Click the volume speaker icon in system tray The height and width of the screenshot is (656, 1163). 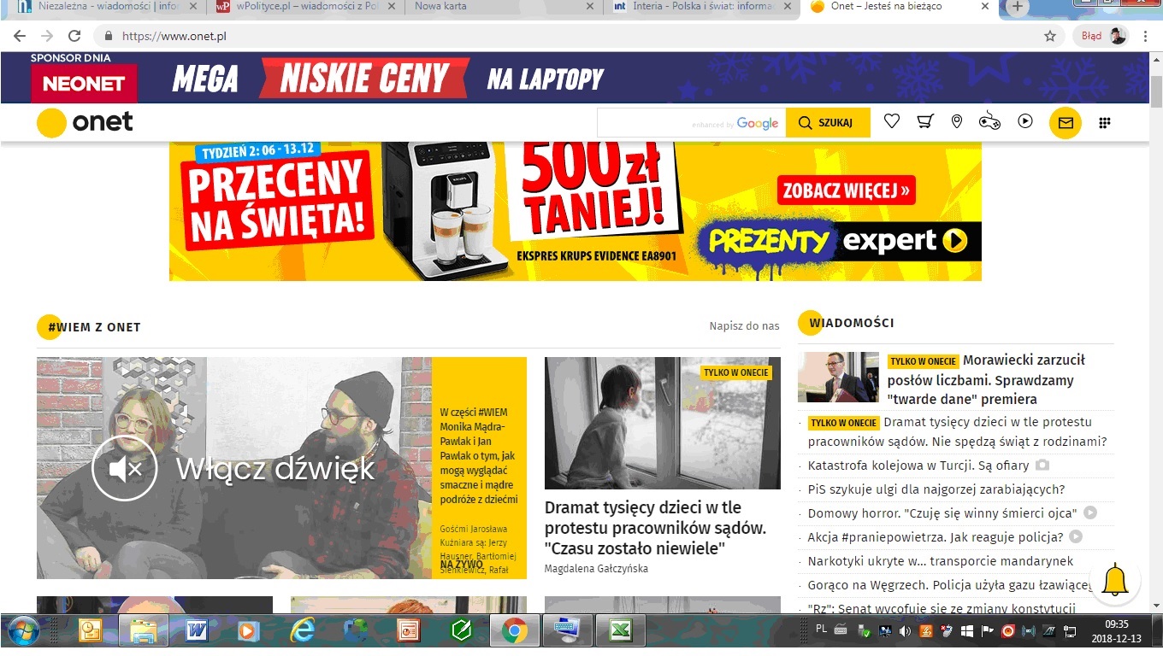click(905, 632)
